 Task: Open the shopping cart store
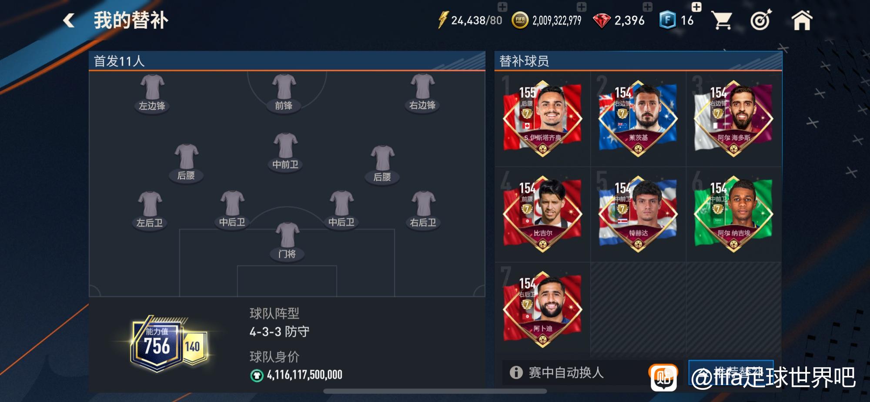coord(721,20)
